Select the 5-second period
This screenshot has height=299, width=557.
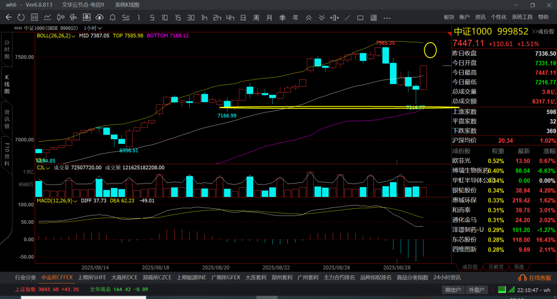pyautogui.click(x=126, y=18)
